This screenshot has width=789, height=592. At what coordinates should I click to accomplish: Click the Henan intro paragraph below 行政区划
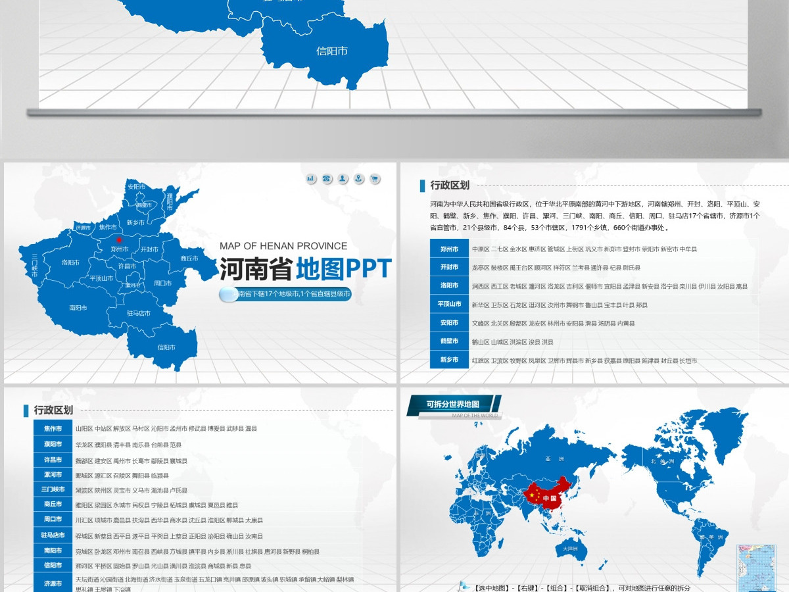(x=595, y=216)
